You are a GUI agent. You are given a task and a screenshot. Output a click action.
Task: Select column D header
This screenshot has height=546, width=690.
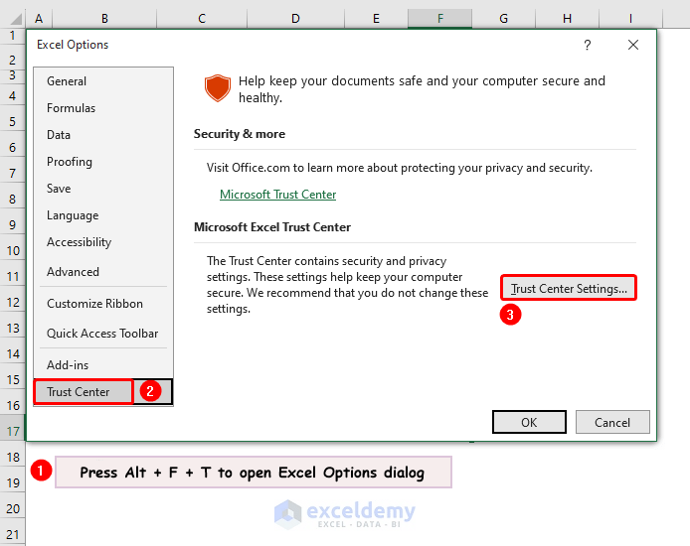pos(295,19)
